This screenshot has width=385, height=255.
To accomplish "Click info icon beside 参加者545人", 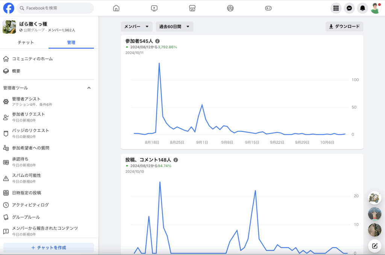I will click(x=158, y=41).
